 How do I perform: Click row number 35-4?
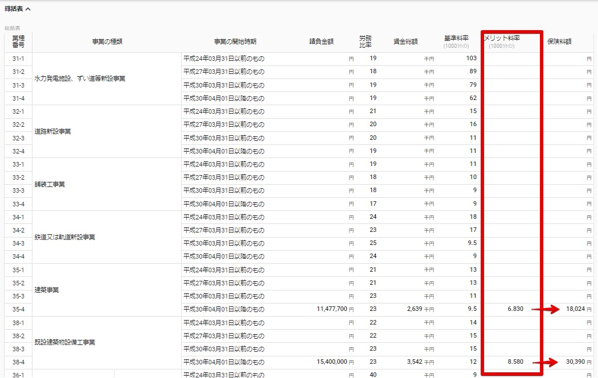tap(18, 309)
